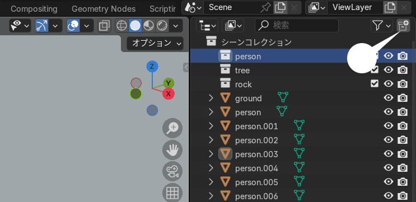This screenshot has width=416, height=202.
Task: Select the person.006 object
Action: pos(256,196)
